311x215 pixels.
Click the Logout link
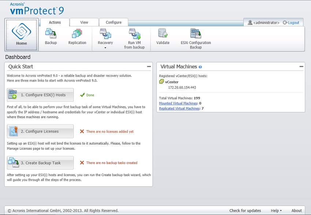click(293, 23)
